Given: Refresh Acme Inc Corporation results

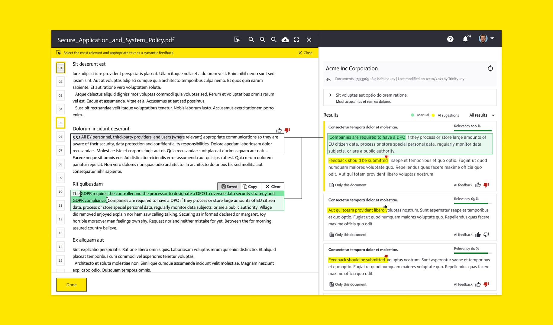Looking at the screenshot, I should (x=490, y=69).
